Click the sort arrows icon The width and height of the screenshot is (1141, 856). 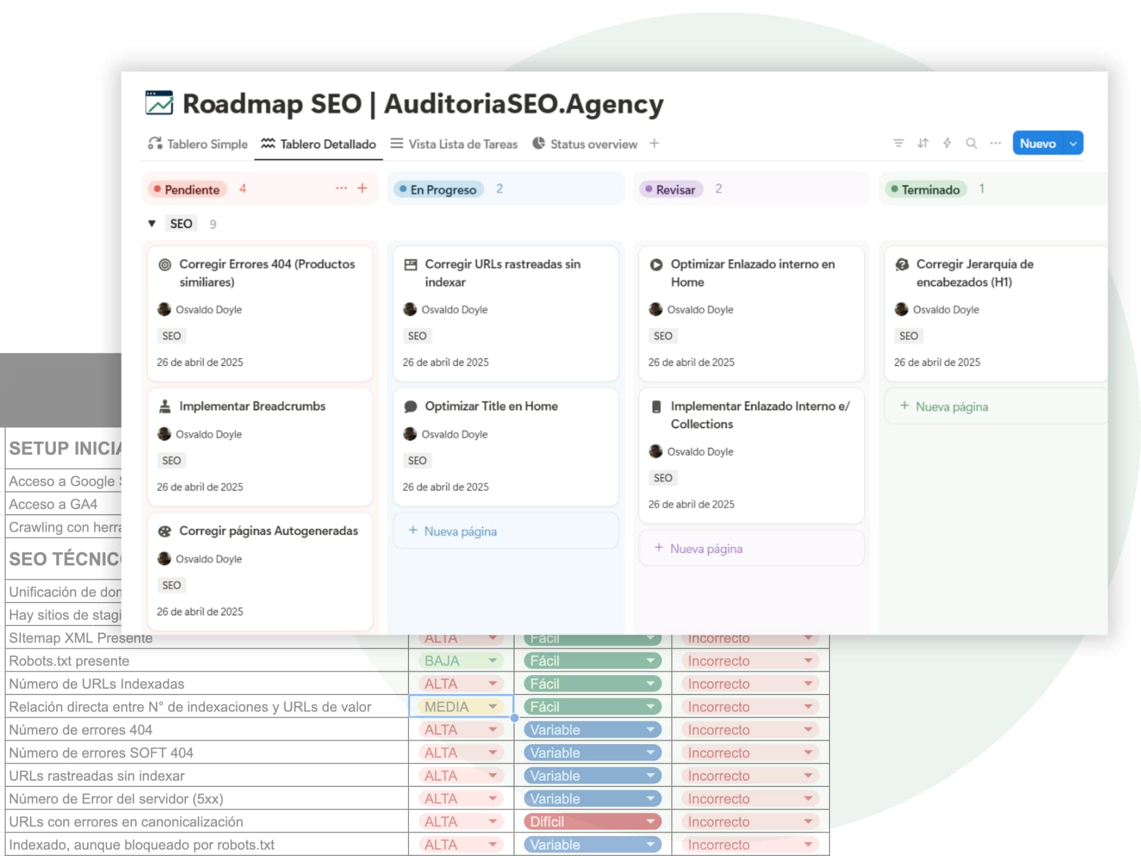[x=923, y=143]
